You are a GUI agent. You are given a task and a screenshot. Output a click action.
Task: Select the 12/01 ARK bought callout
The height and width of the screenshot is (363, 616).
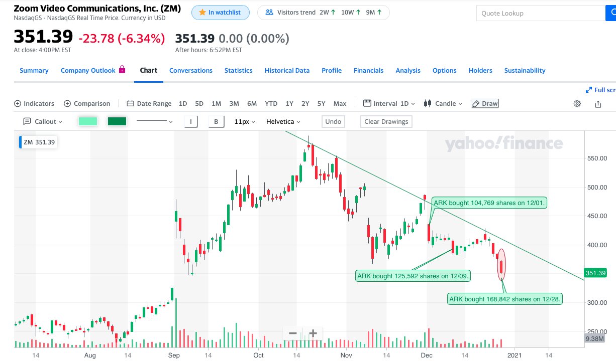coord(489,203)
